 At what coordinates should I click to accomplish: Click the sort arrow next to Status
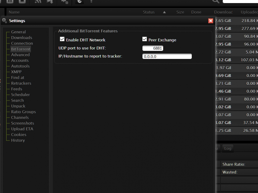164,12
